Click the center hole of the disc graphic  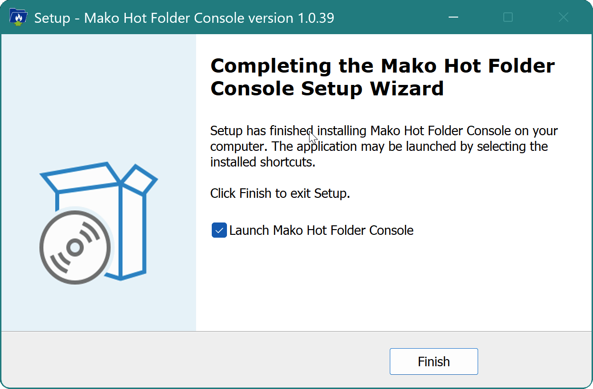[75, 247]
